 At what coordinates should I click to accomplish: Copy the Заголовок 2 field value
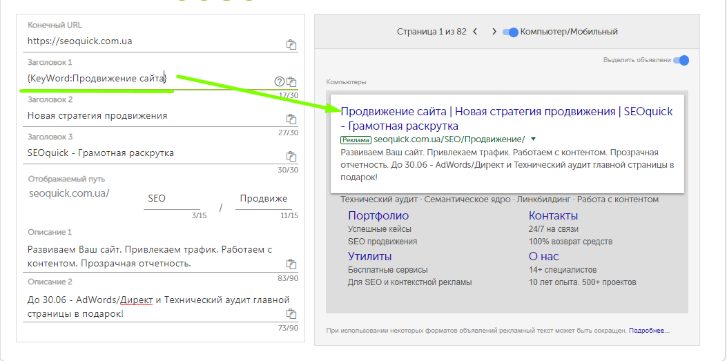tap(291, 119)
